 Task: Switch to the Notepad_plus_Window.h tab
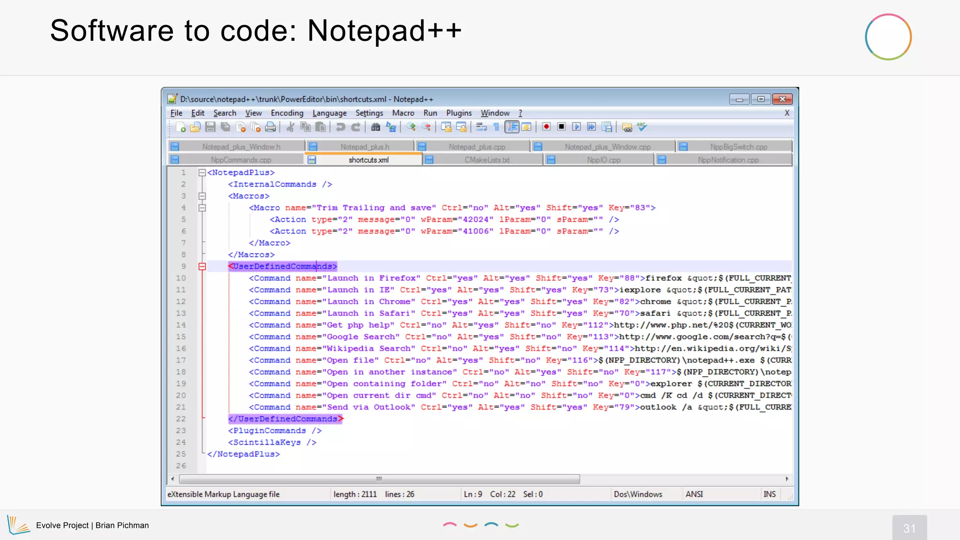(236, 147)
